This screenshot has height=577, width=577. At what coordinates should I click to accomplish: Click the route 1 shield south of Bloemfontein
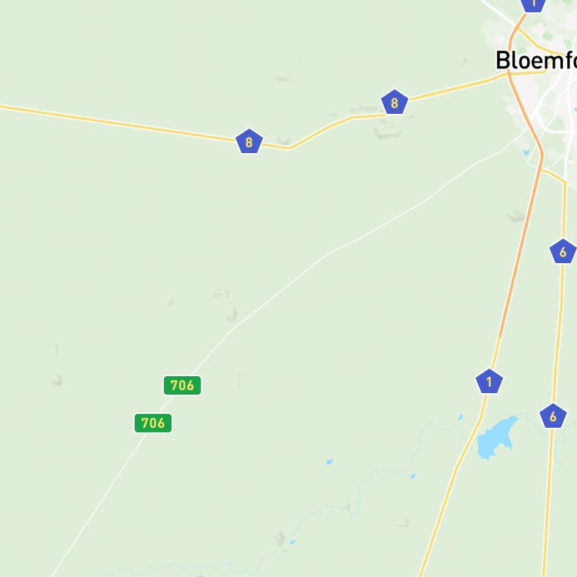pyautogui.click(x=489, y=382)
